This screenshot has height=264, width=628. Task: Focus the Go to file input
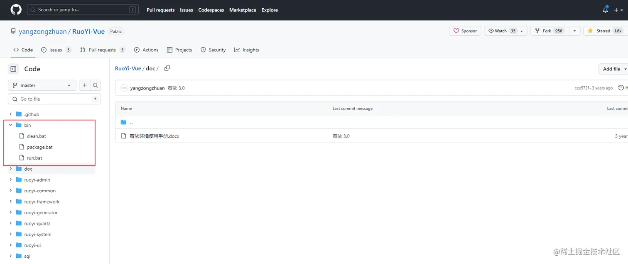pos(54,99)
